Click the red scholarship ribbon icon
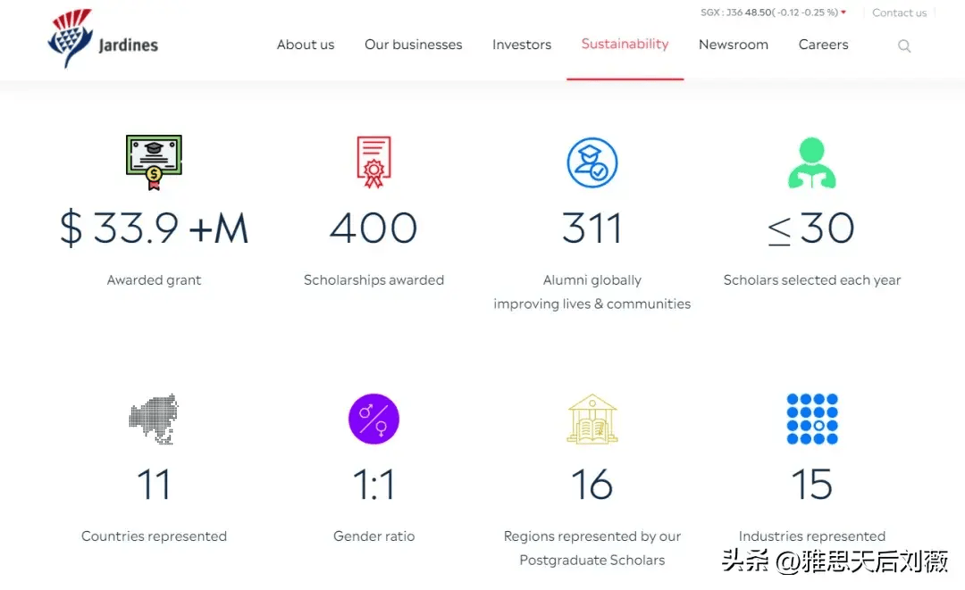 [x=373, y=162]
